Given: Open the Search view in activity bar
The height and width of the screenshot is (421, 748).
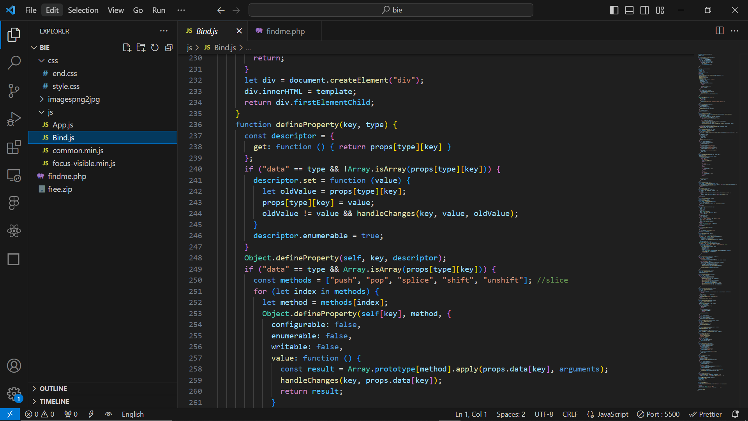Looking at the screenshot, I should (14, 62).
